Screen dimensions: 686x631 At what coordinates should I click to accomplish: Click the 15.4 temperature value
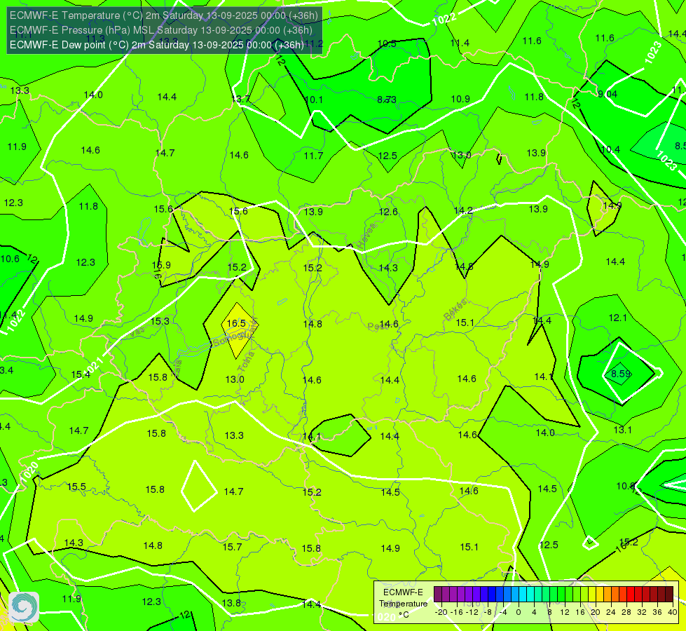click(x=81, y=374)
